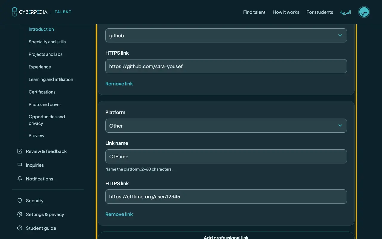Focus the Link name field with CTFtime
This screenshot has width=382, height=239.
pos(226,156)
